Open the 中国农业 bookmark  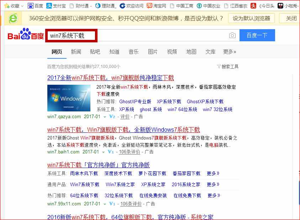(208, 6)
